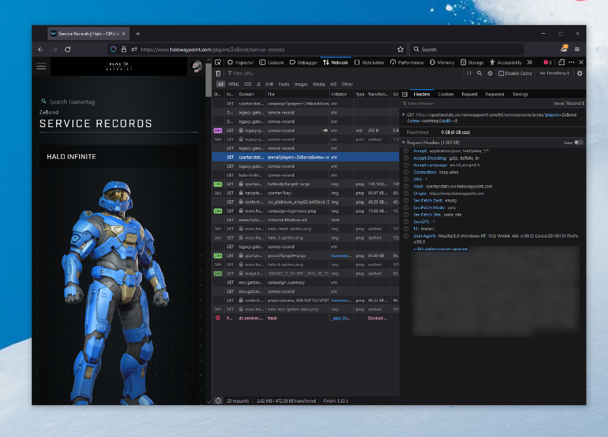Close the developer tools panel
This screenshot has width=608, height=437.
click(x=581, y=62)
